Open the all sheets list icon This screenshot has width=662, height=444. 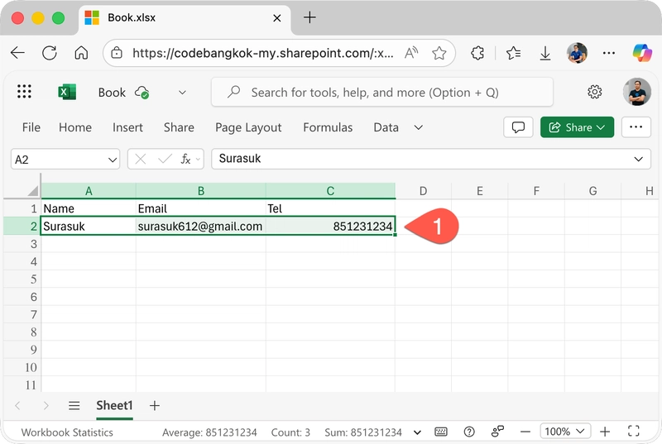click(74, 405)
